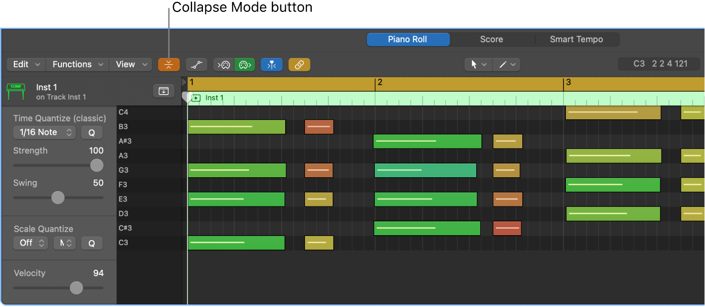Click the Swing slider knob
Image resolution: width=705 pixels, height=307 pixels.
click(x=58, y=198)
